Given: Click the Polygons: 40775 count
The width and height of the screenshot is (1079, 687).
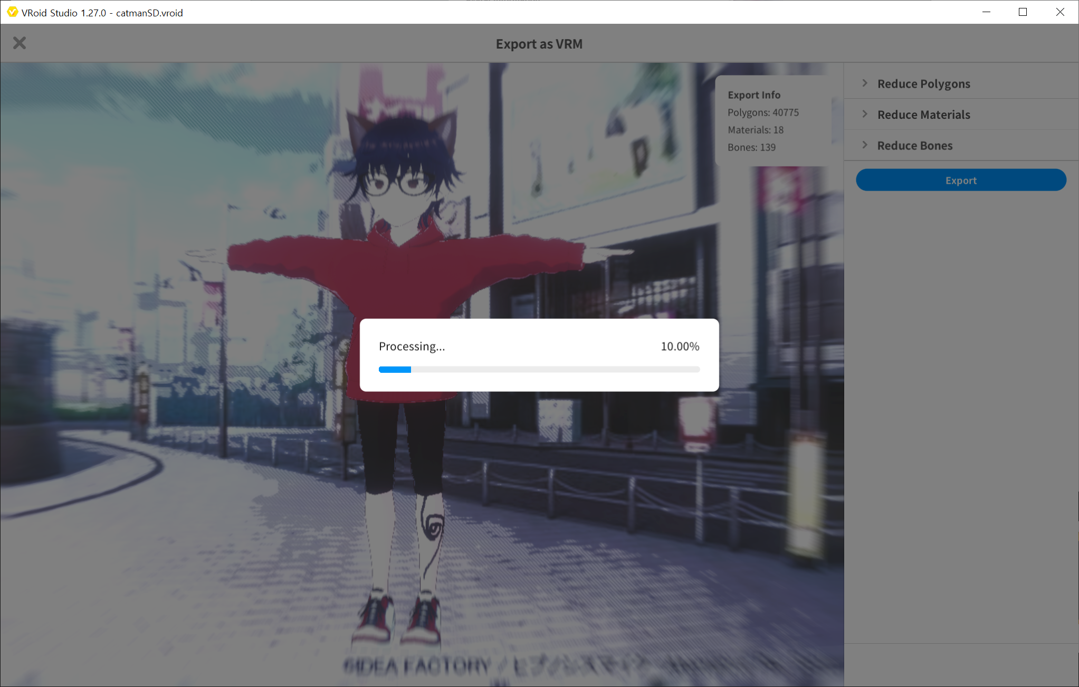Looking at the screenshot, I should (763, 112).
